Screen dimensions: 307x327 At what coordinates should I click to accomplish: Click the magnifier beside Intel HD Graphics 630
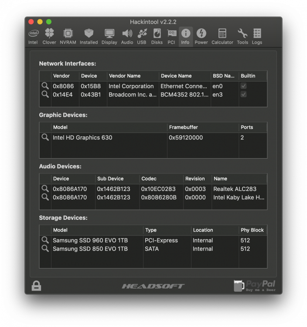click(45, 137)
